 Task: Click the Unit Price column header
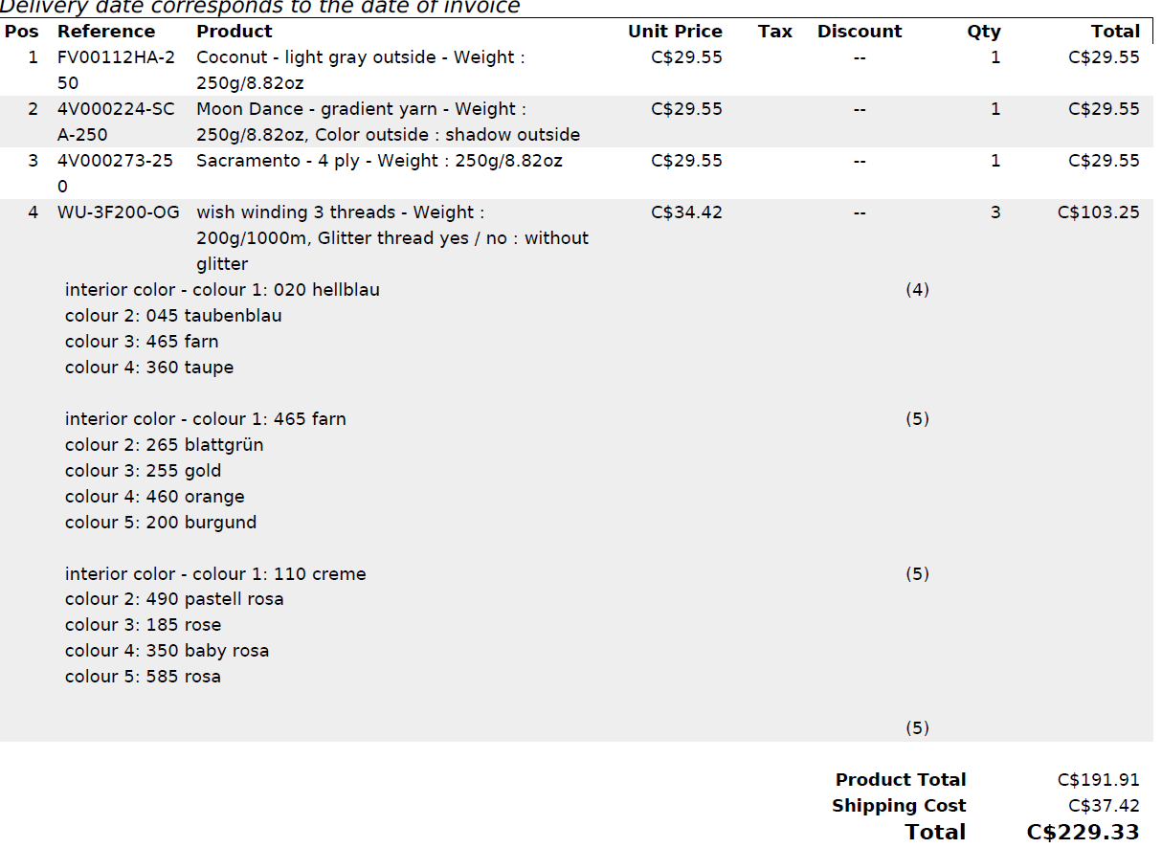pos(675,32)
